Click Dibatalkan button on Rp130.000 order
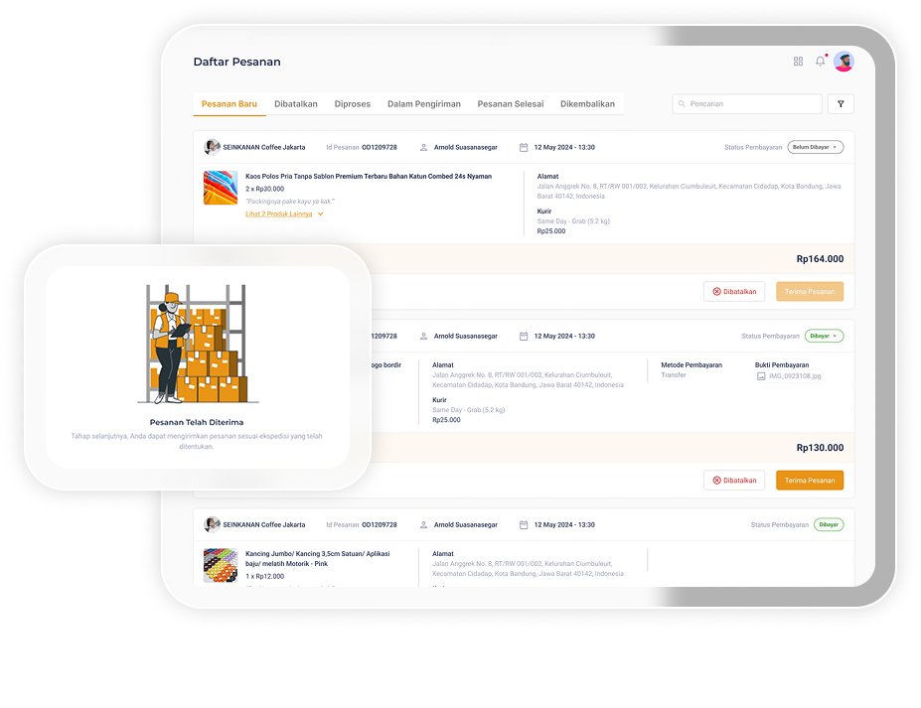Viewport: 921px width, 708px height. point(734,480)
